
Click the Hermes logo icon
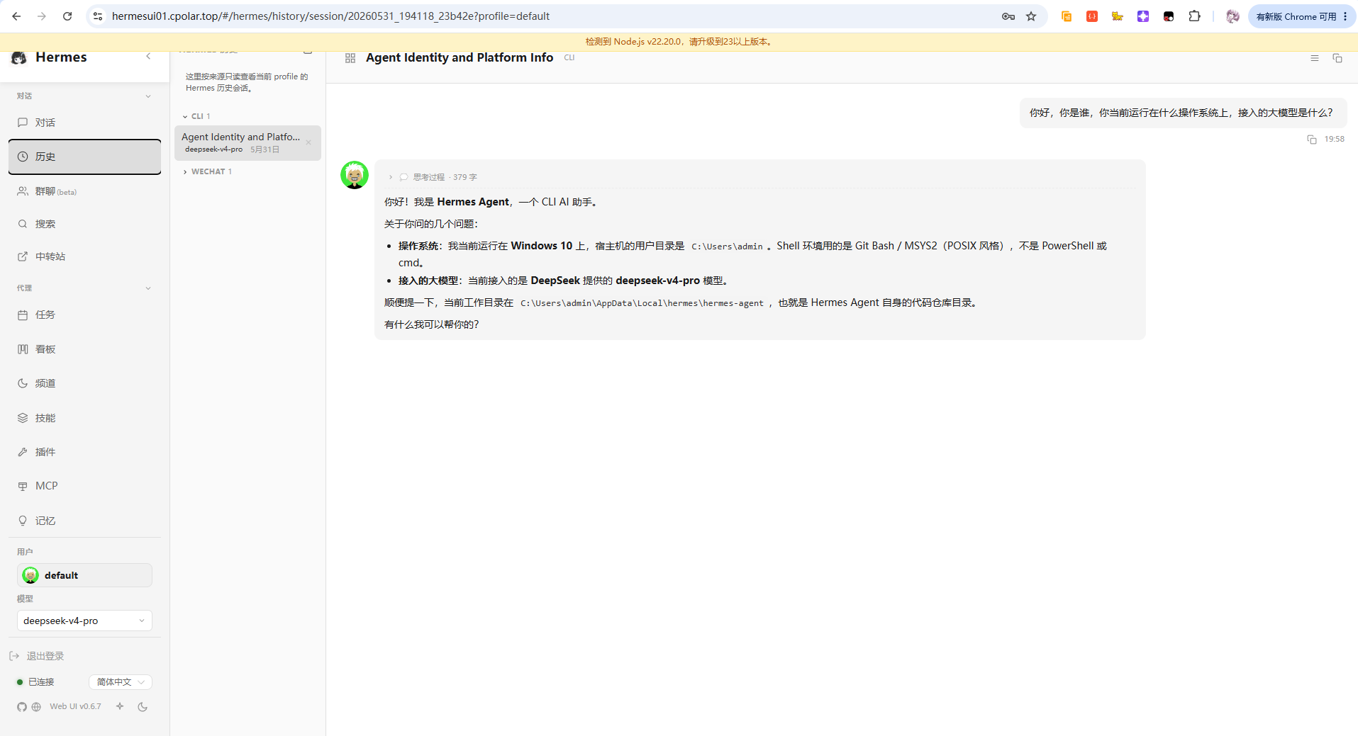click(x=19, y=57)
